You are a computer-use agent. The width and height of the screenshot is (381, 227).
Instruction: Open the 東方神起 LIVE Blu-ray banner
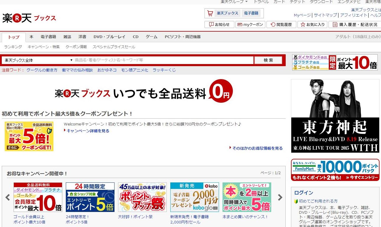(x=335, y=116)
